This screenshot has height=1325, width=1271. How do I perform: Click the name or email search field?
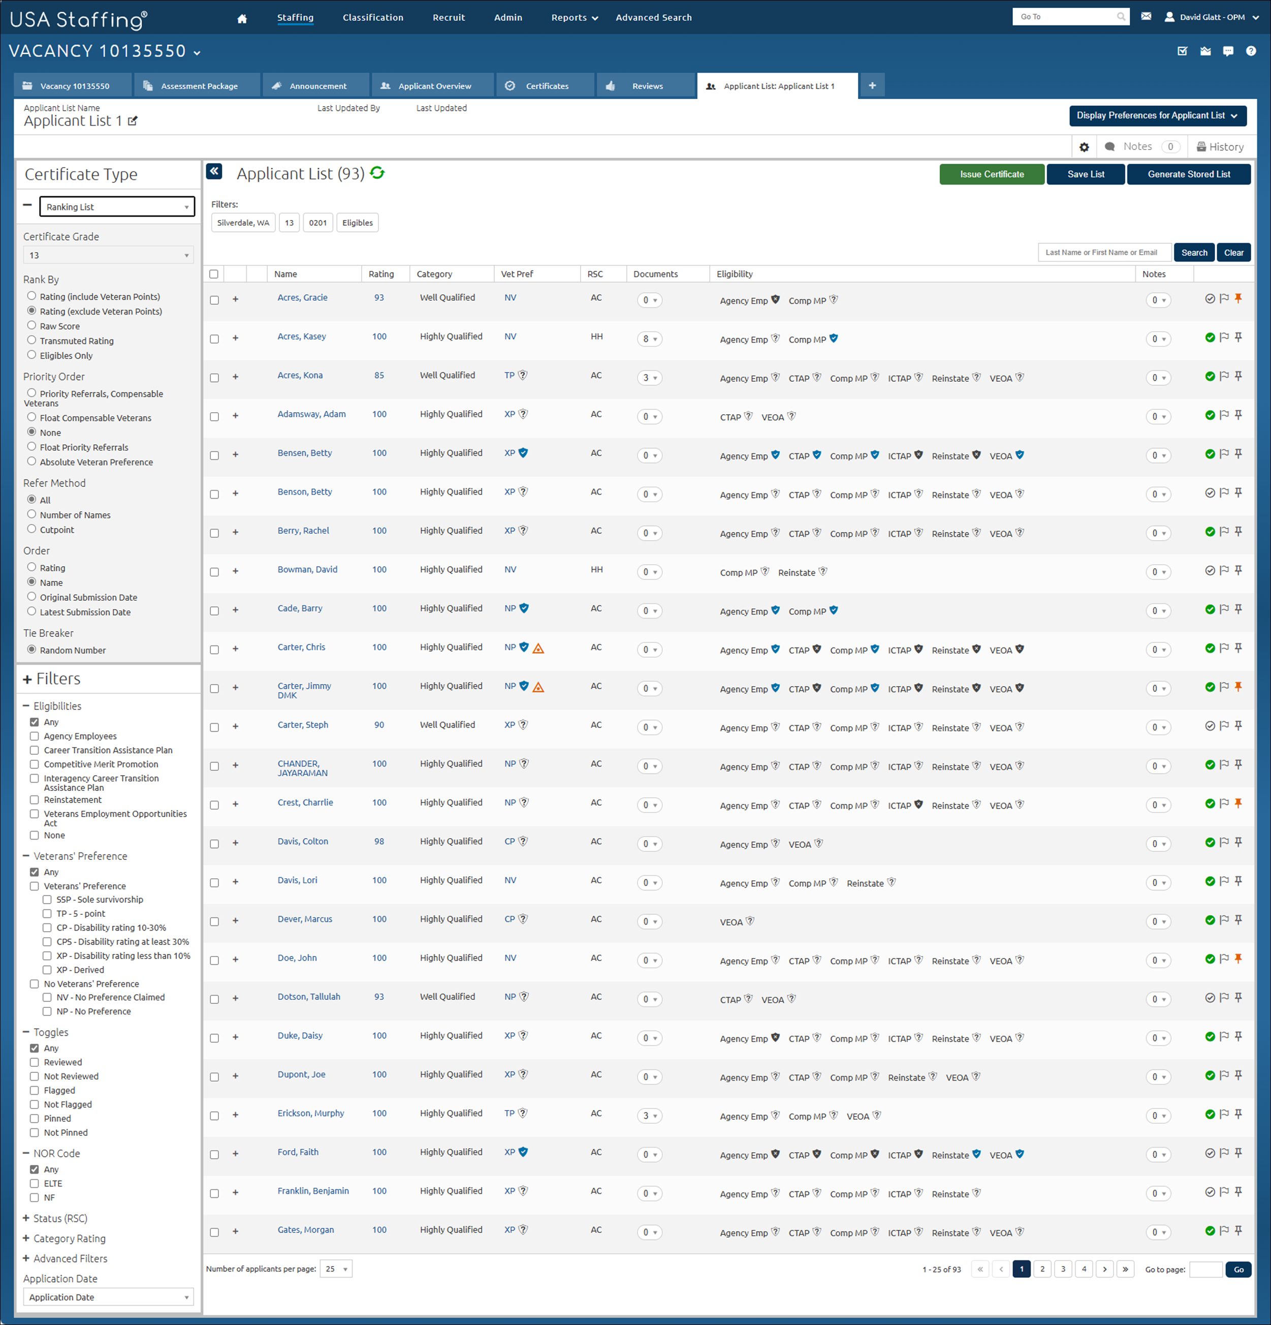[x=1104, y=253]
